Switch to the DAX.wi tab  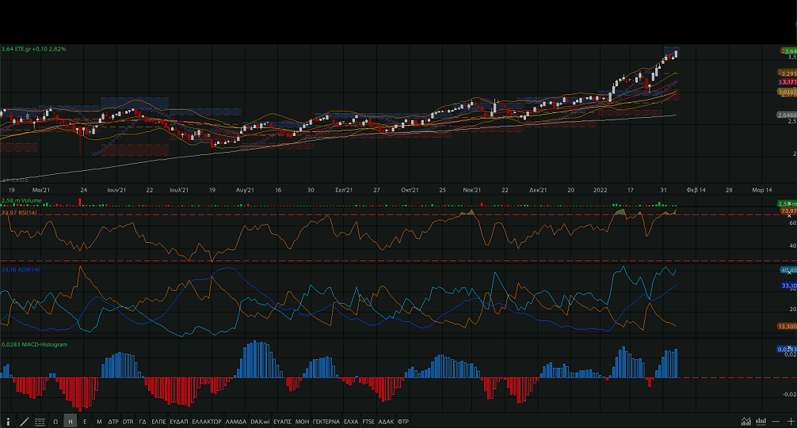coord(260,422)
